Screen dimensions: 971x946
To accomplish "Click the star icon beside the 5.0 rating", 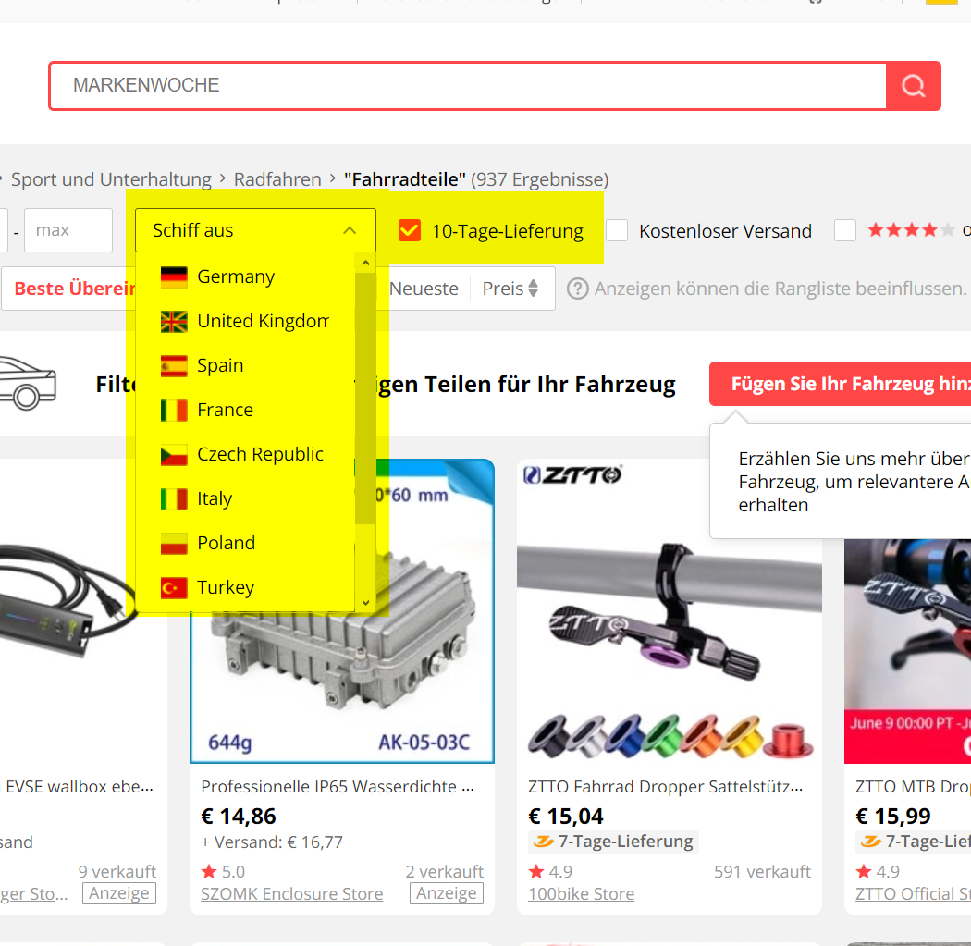I will pos(209,872).
